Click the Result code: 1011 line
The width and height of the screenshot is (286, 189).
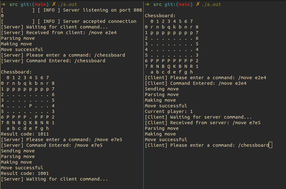25,134
